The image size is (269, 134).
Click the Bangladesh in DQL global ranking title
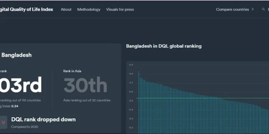[x=164, y=46]
